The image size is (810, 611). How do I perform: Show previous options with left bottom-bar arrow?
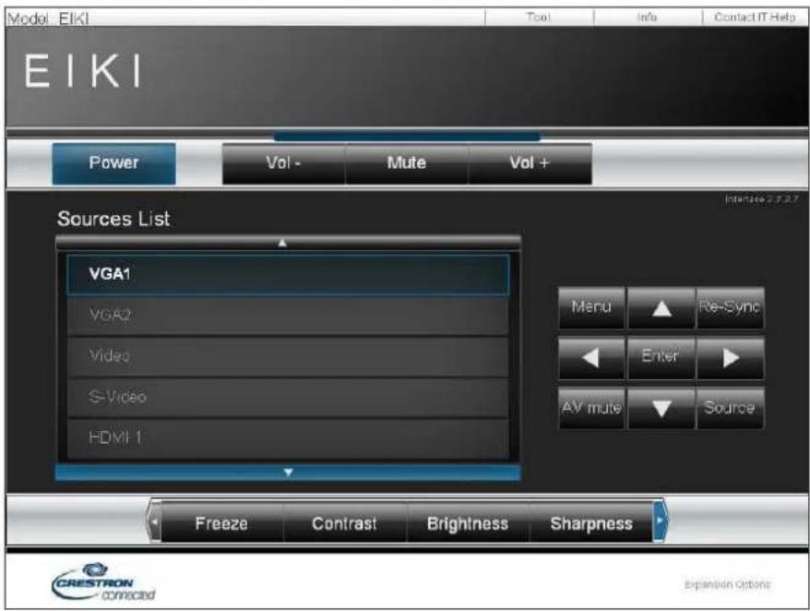(154, 521)
